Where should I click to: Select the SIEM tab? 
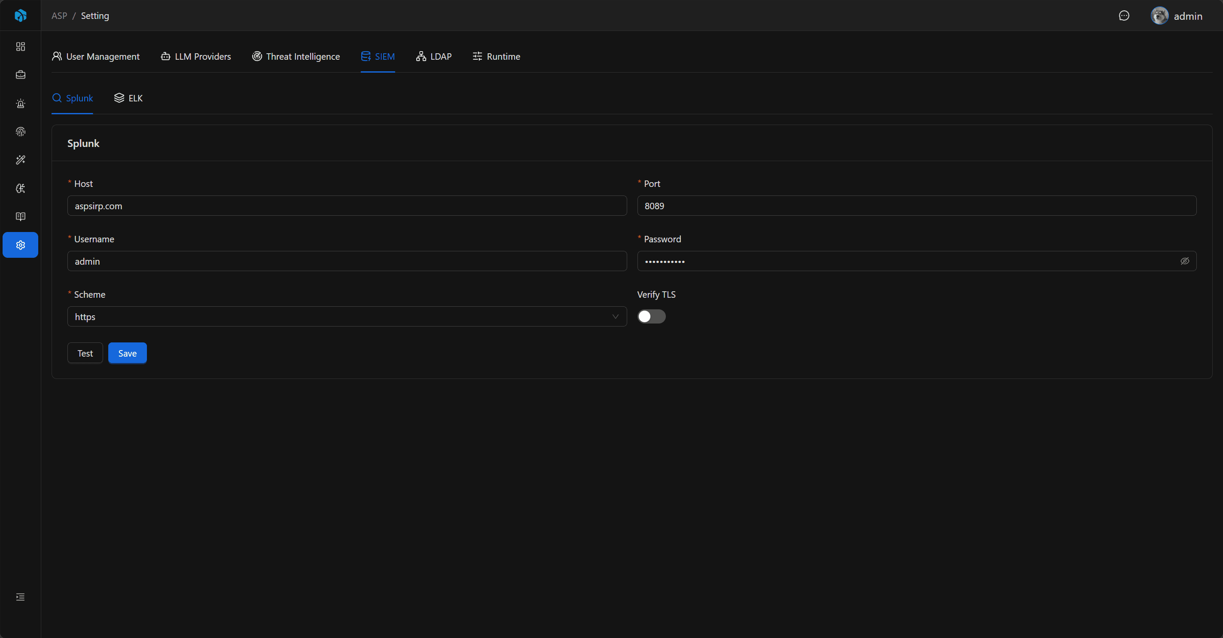[378, 56]
